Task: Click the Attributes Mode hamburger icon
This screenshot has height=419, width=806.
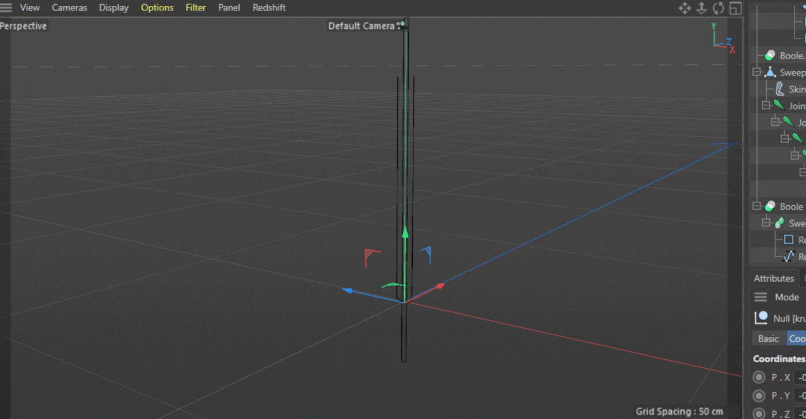Action: 761,297
